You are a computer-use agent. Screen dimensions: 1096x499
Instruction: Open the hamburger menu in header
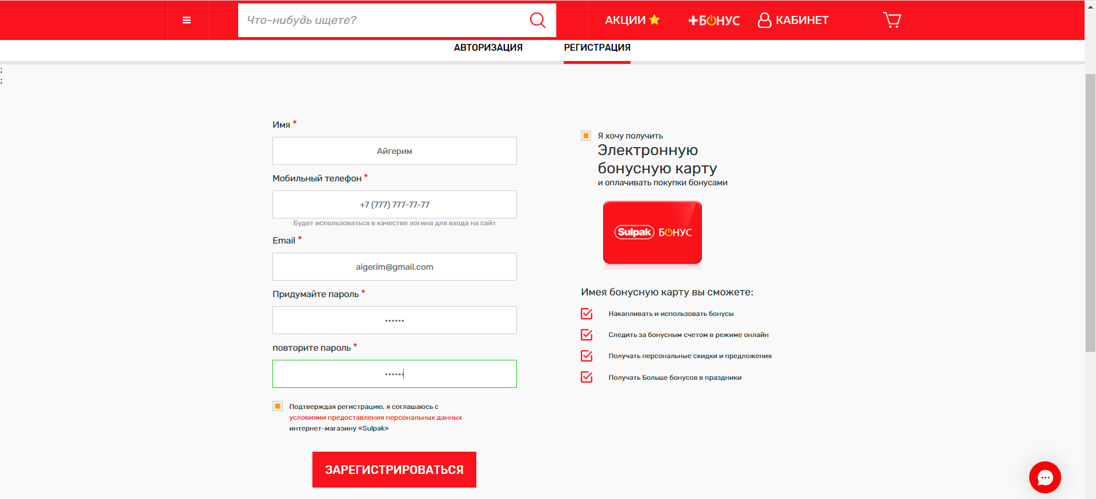coord(187,20)
